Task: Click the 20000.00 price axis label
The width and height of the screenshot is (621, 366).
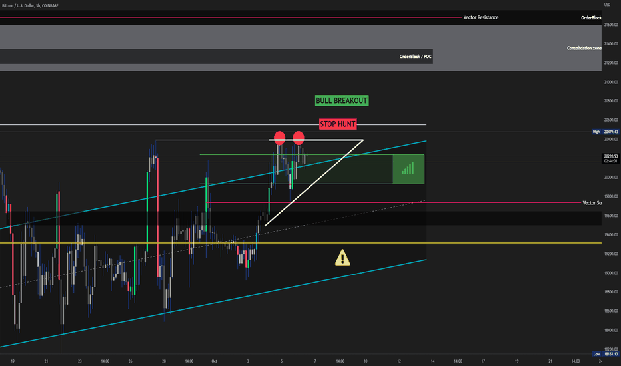Action: (x=611, y=177)
